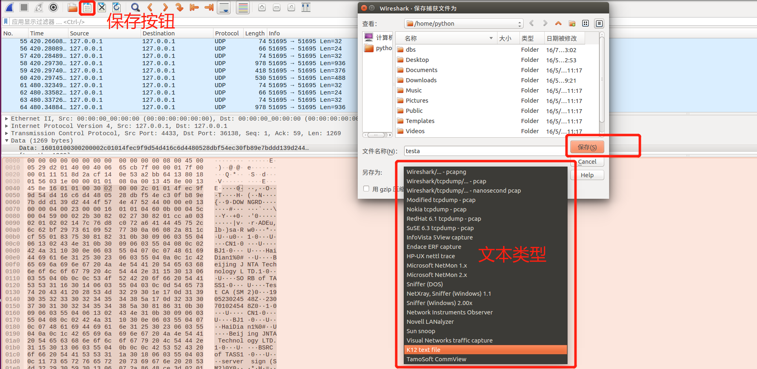Screen dimensions: 757x369
Task: Click Cancel to dismiss the save dialog
Action: tap(587, 162)
